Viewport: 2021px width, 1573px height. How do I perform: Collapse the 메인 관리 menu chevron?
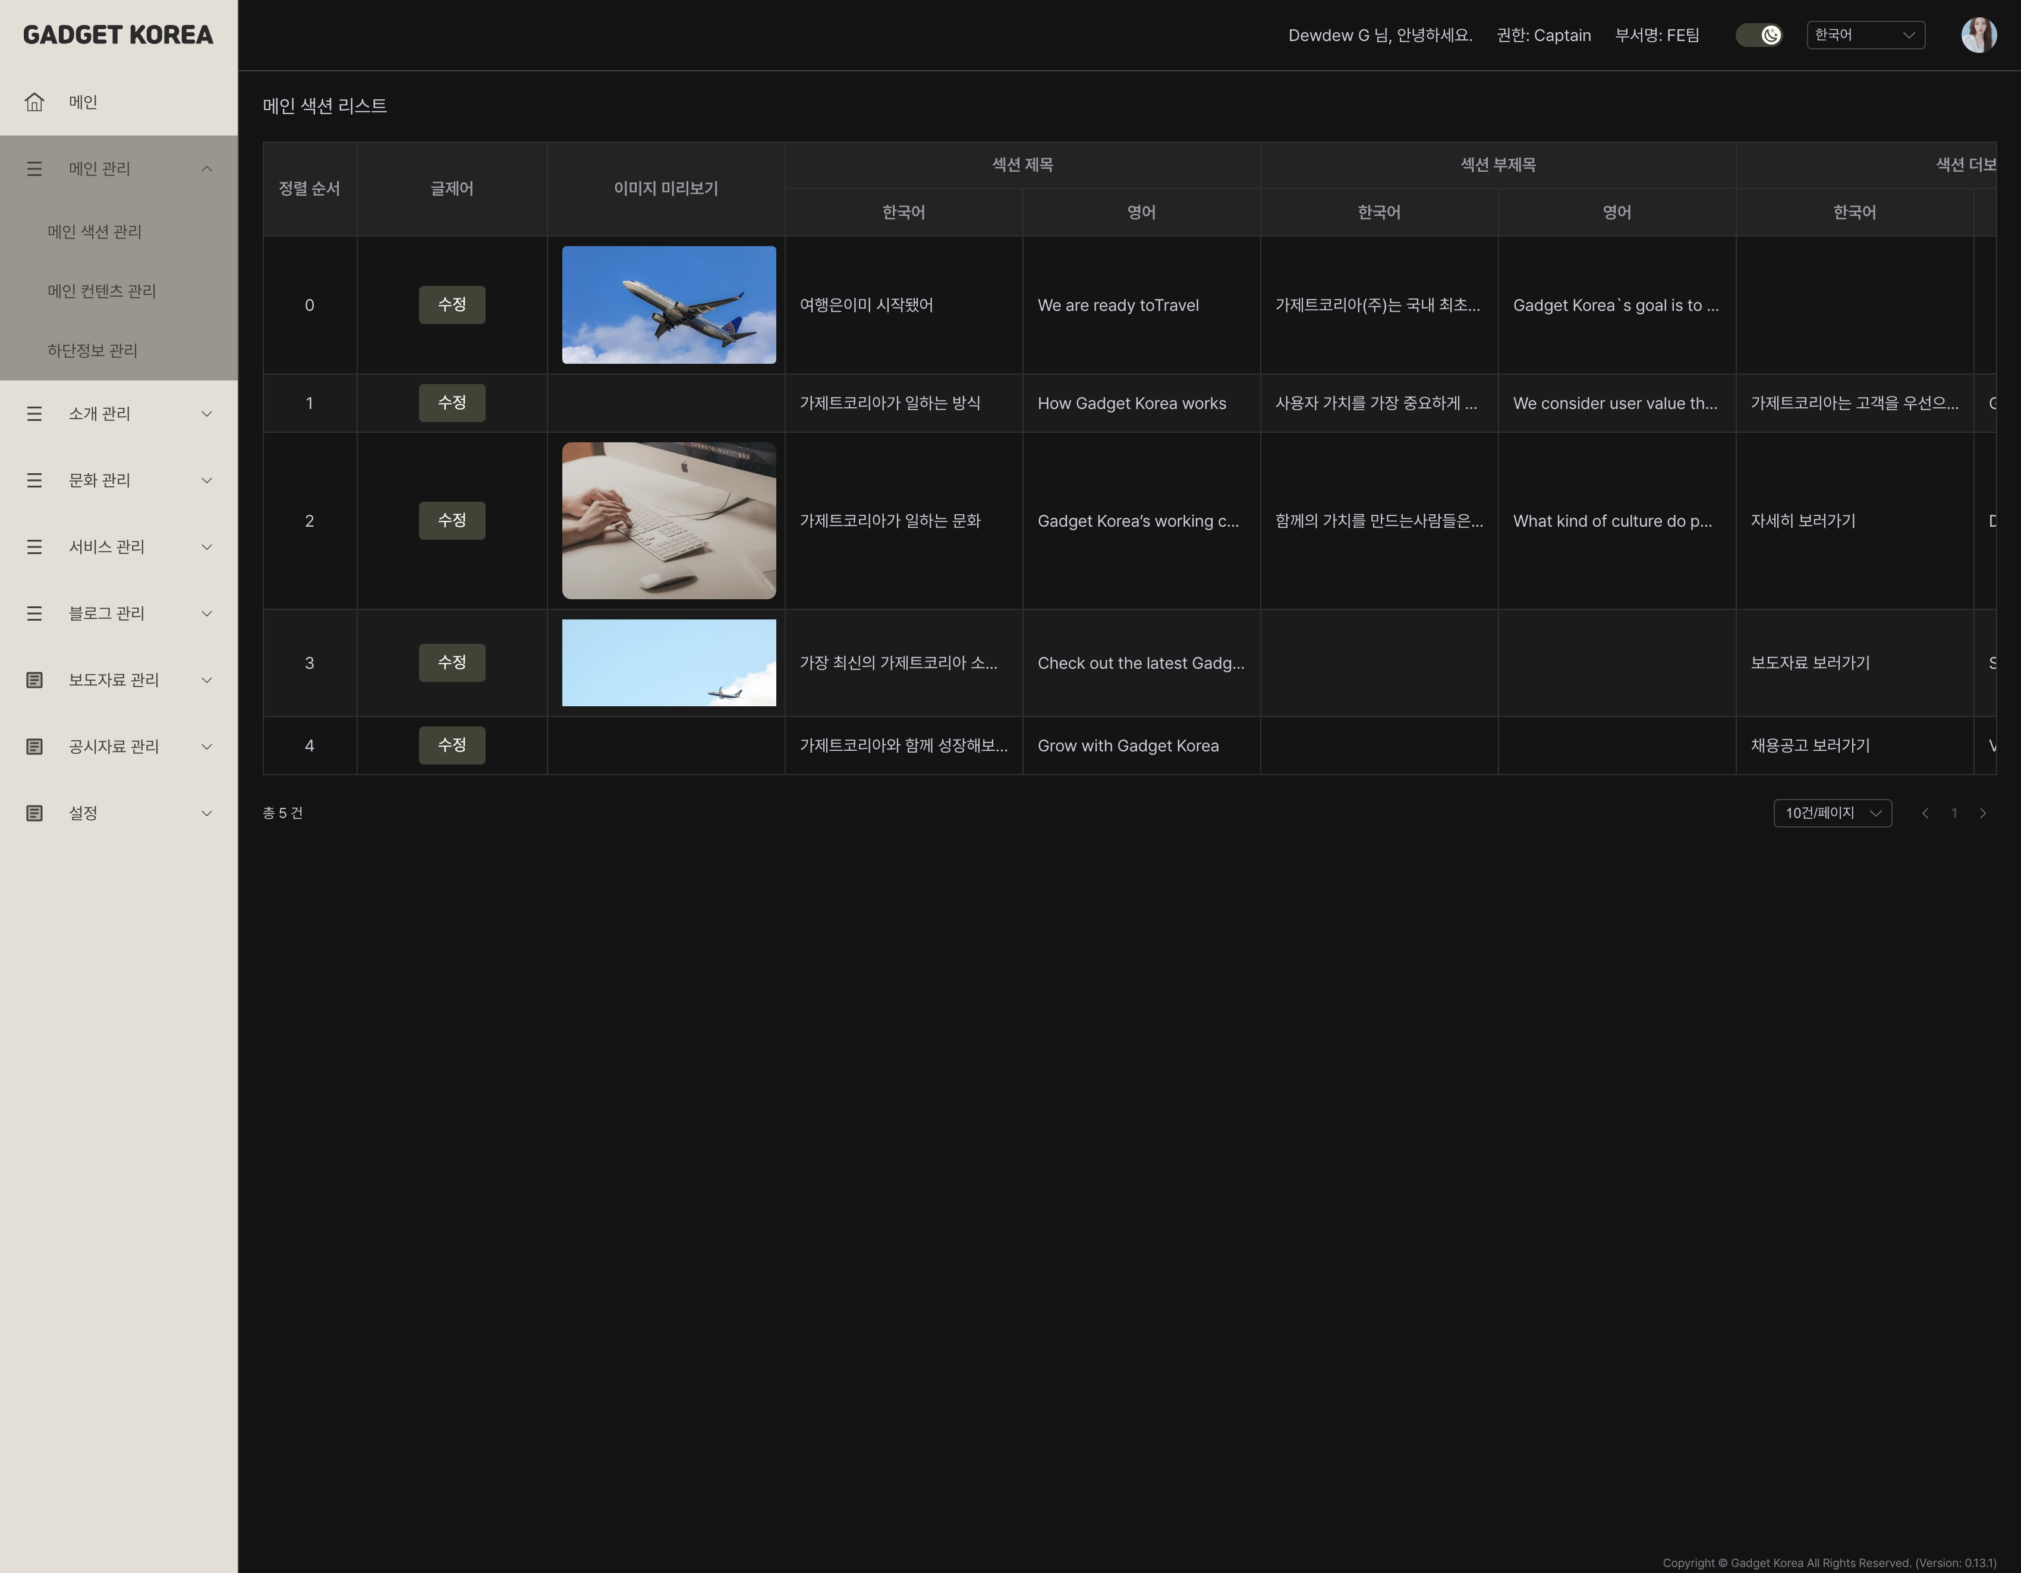pyautogui.click(x=206, y=168)
